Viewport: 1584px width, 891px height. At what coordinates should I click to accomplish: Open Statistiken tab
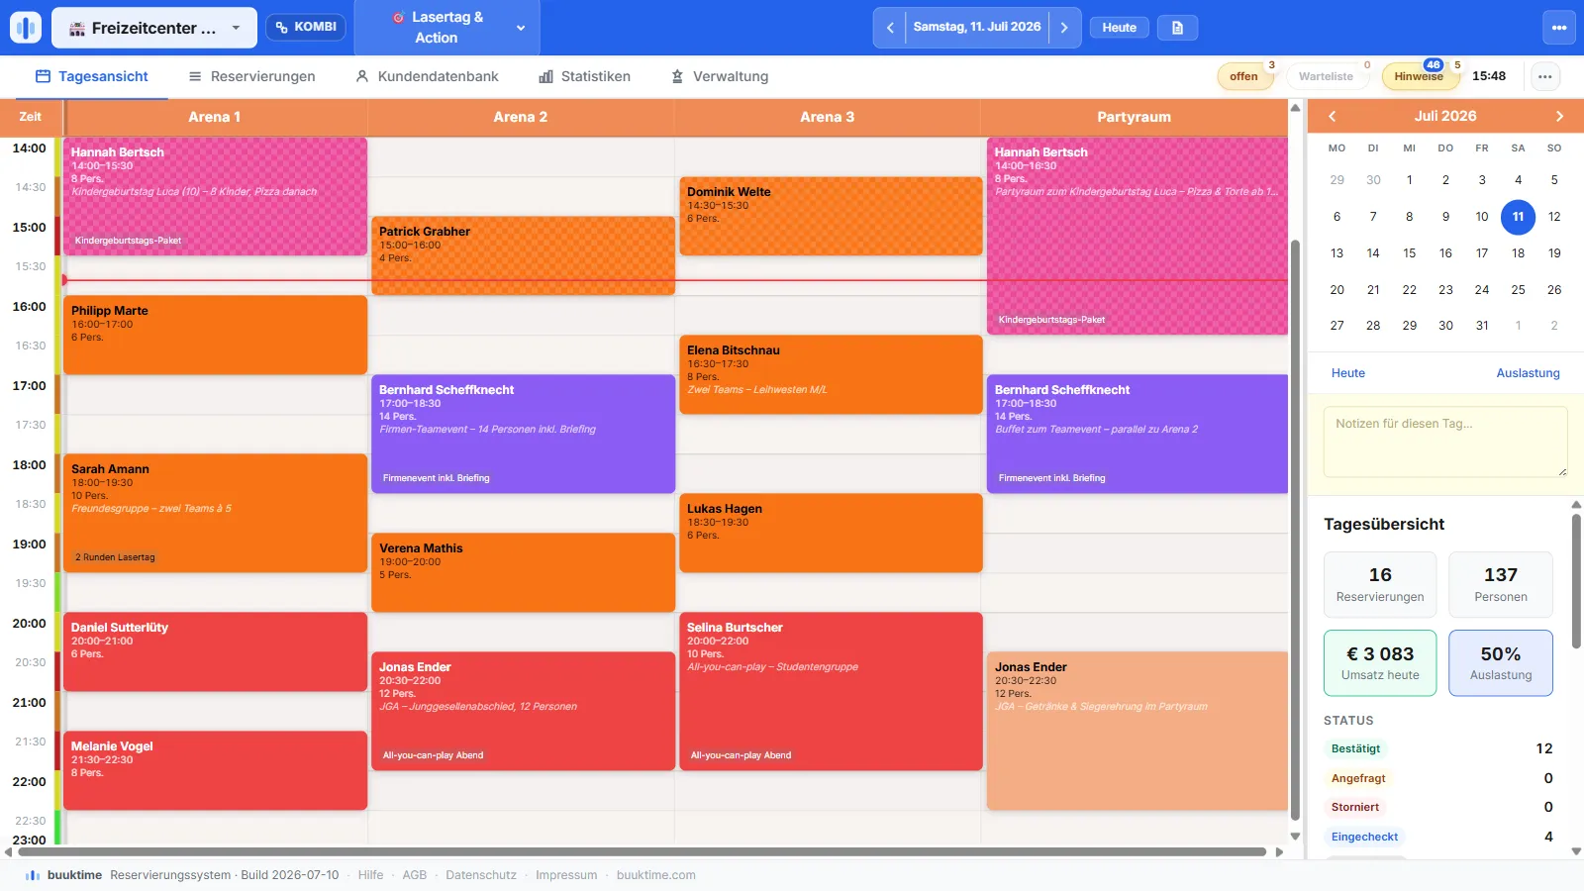click(x=584, y=76)
